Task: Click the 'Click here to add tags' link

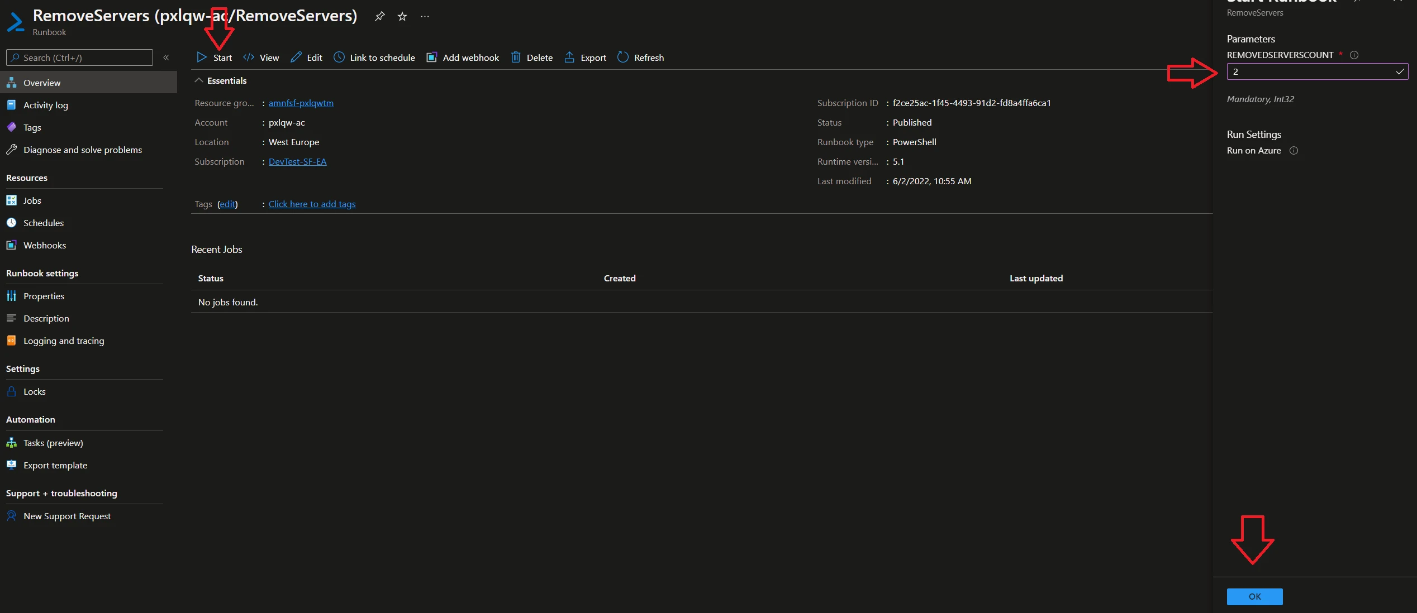Action: pos(312,204)
